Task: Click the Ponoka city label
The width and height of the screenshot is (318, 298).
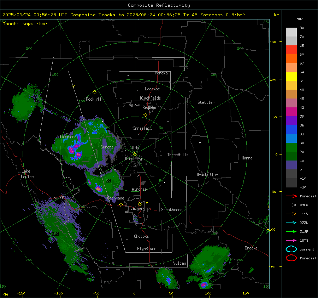Action: click(161, 73)
